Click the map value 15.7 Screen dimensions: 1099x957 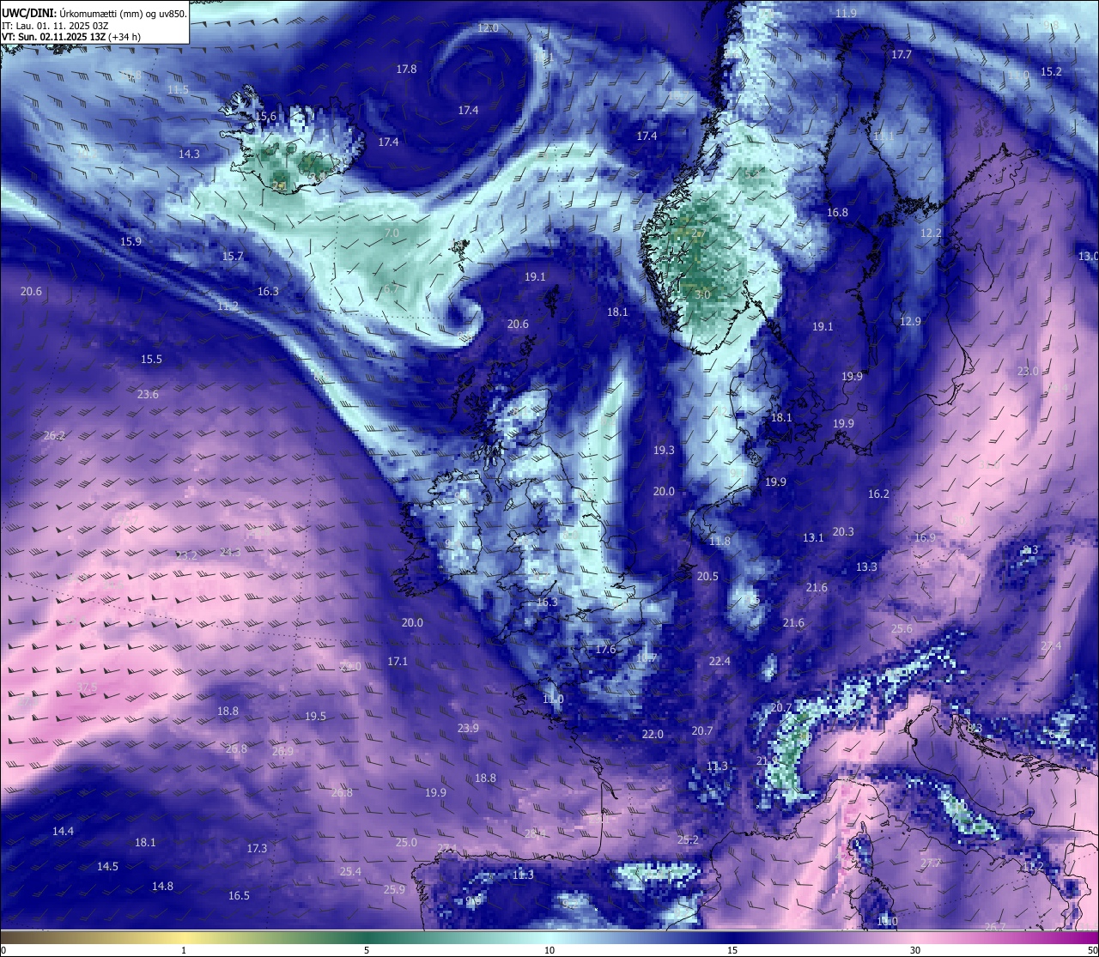[x=232, y=257]
